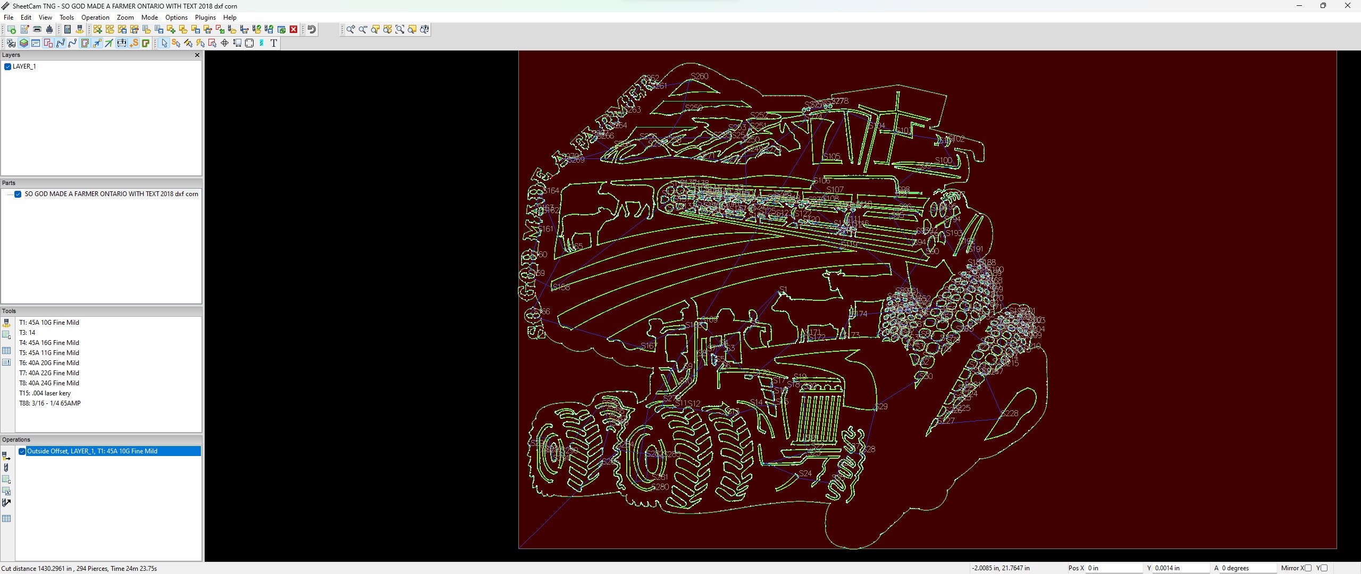Viewport: 1361px width, 574px height.
Task: Click the Zoom In magnifier icon
Action: tap(351, 30)
